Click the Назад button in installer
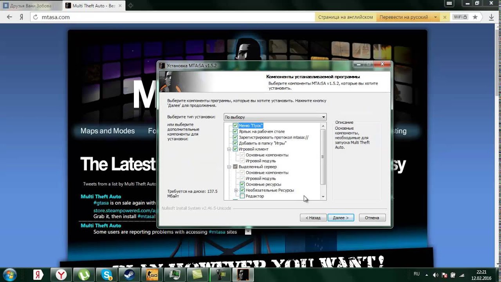Screen dimensions: 501x282 [x=313, y=218]
